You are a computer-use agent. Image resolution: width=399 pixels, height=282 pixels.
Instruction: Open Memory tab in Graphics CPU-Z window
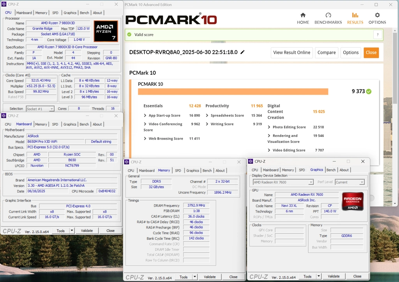click(x=288, y=170)
